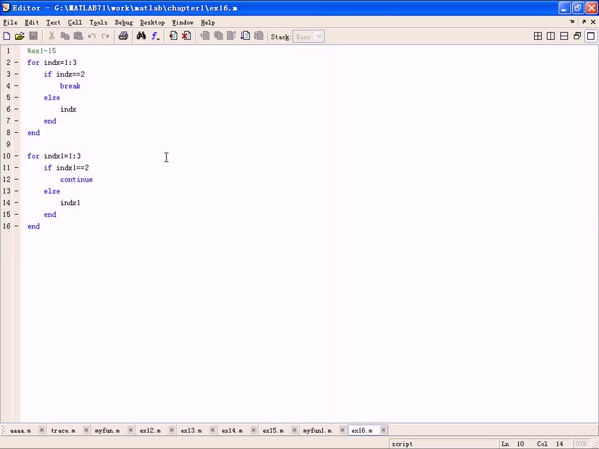This screenshot has width=599, height=449.
Task: Open the Edit menu
Action: 32,22
